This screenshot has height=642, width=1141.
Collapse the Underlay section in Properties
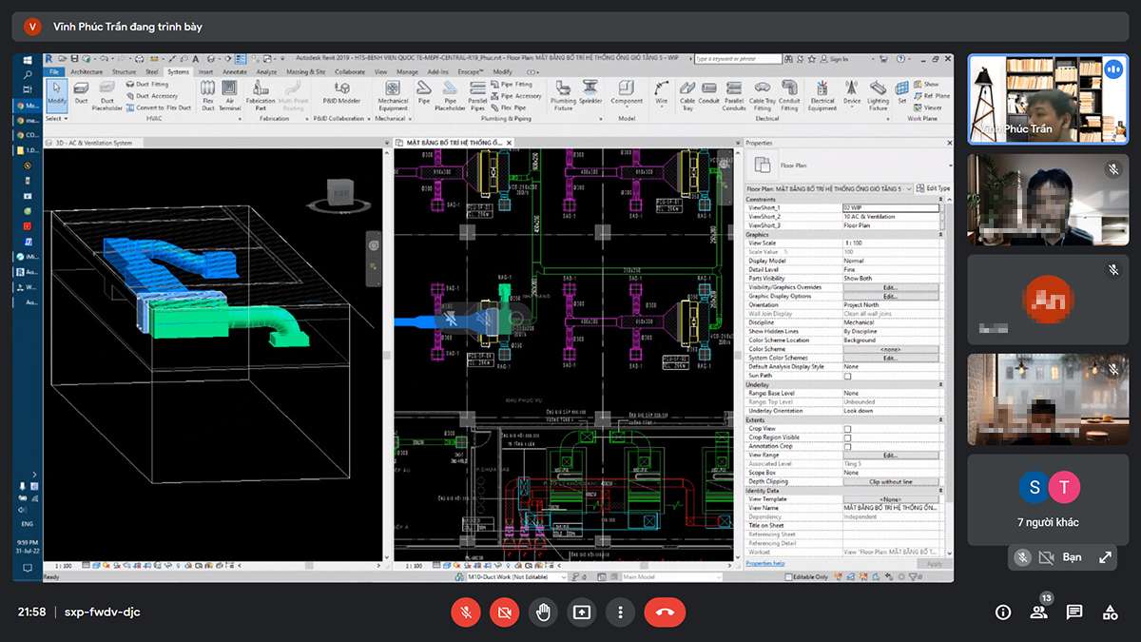(x=942, y=384)
